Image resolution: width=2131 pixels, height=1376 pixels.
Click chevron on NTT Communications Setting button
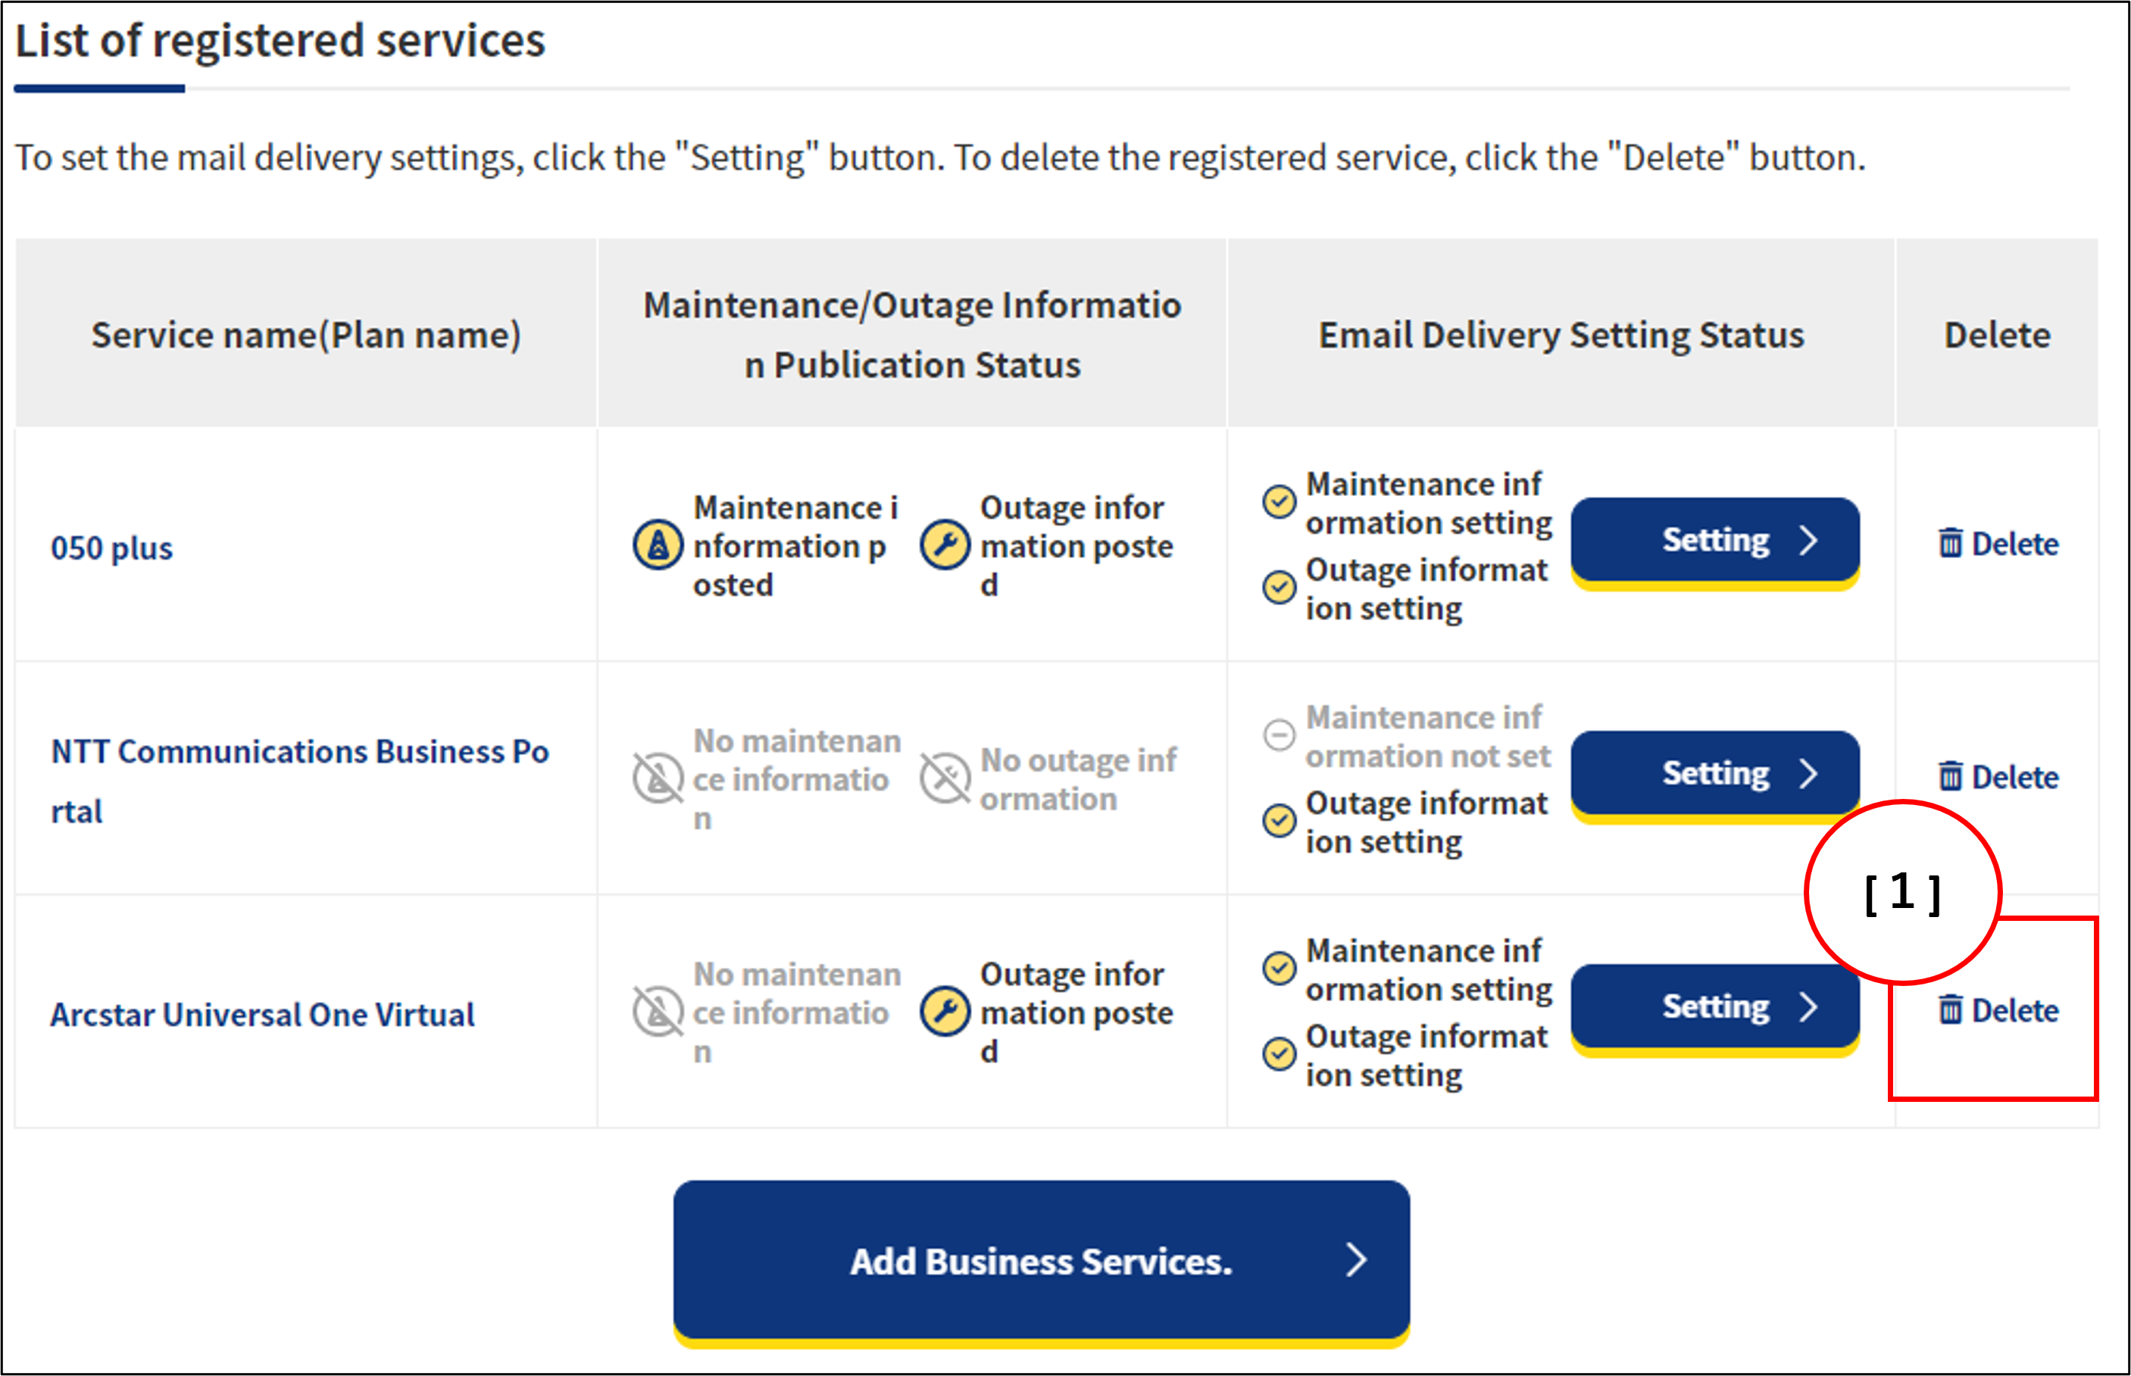pyautogui.click(x=1808, y=773)
